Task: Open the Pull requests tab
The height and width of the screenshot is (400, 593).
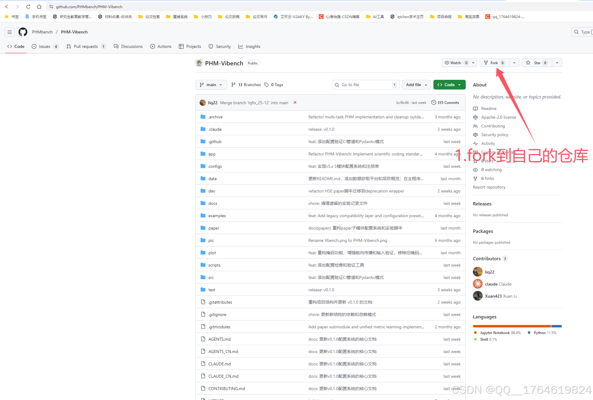Action: 85,46
